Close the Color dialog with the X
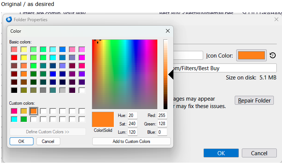 coord(168,31)
